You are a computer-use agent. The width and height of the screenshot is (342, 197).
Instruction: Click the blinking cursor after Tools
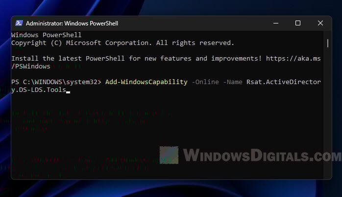pyautogui.click(x=68, y=92)
